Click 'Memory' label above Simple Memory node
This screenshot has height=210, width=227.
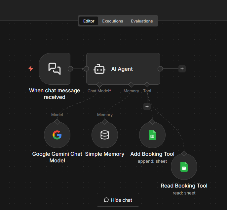pyautogui.click(x=105, y=115)
